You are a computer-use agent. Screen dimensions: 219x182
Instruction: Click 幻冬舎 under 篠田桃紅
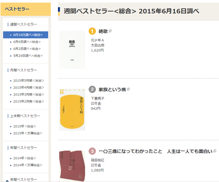click(96, 165)
